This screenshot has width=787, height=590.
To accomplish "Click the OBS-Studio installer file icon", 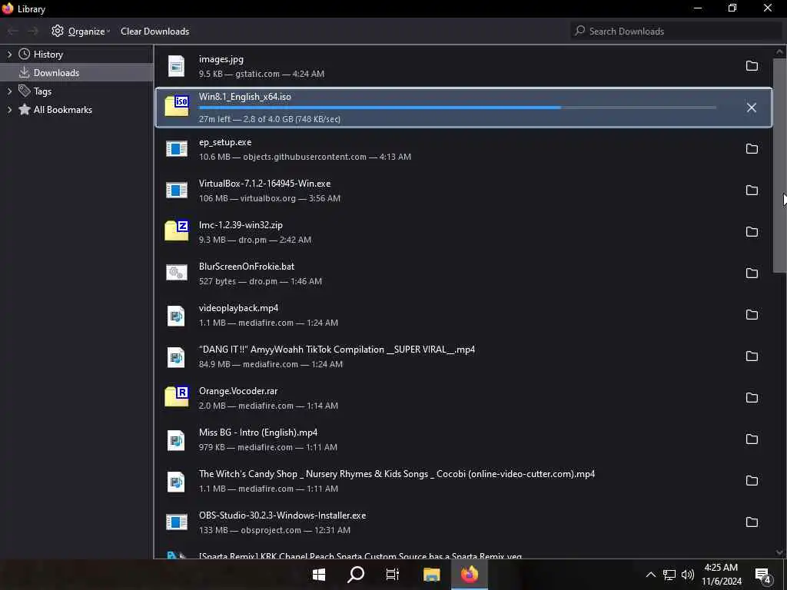I will pyautogui.click(x=177, y=522).
